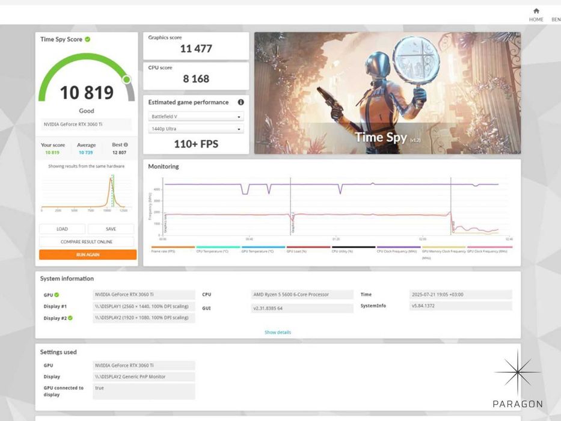Click COMPARE RESULT ONLINE button

pos(86,242)
